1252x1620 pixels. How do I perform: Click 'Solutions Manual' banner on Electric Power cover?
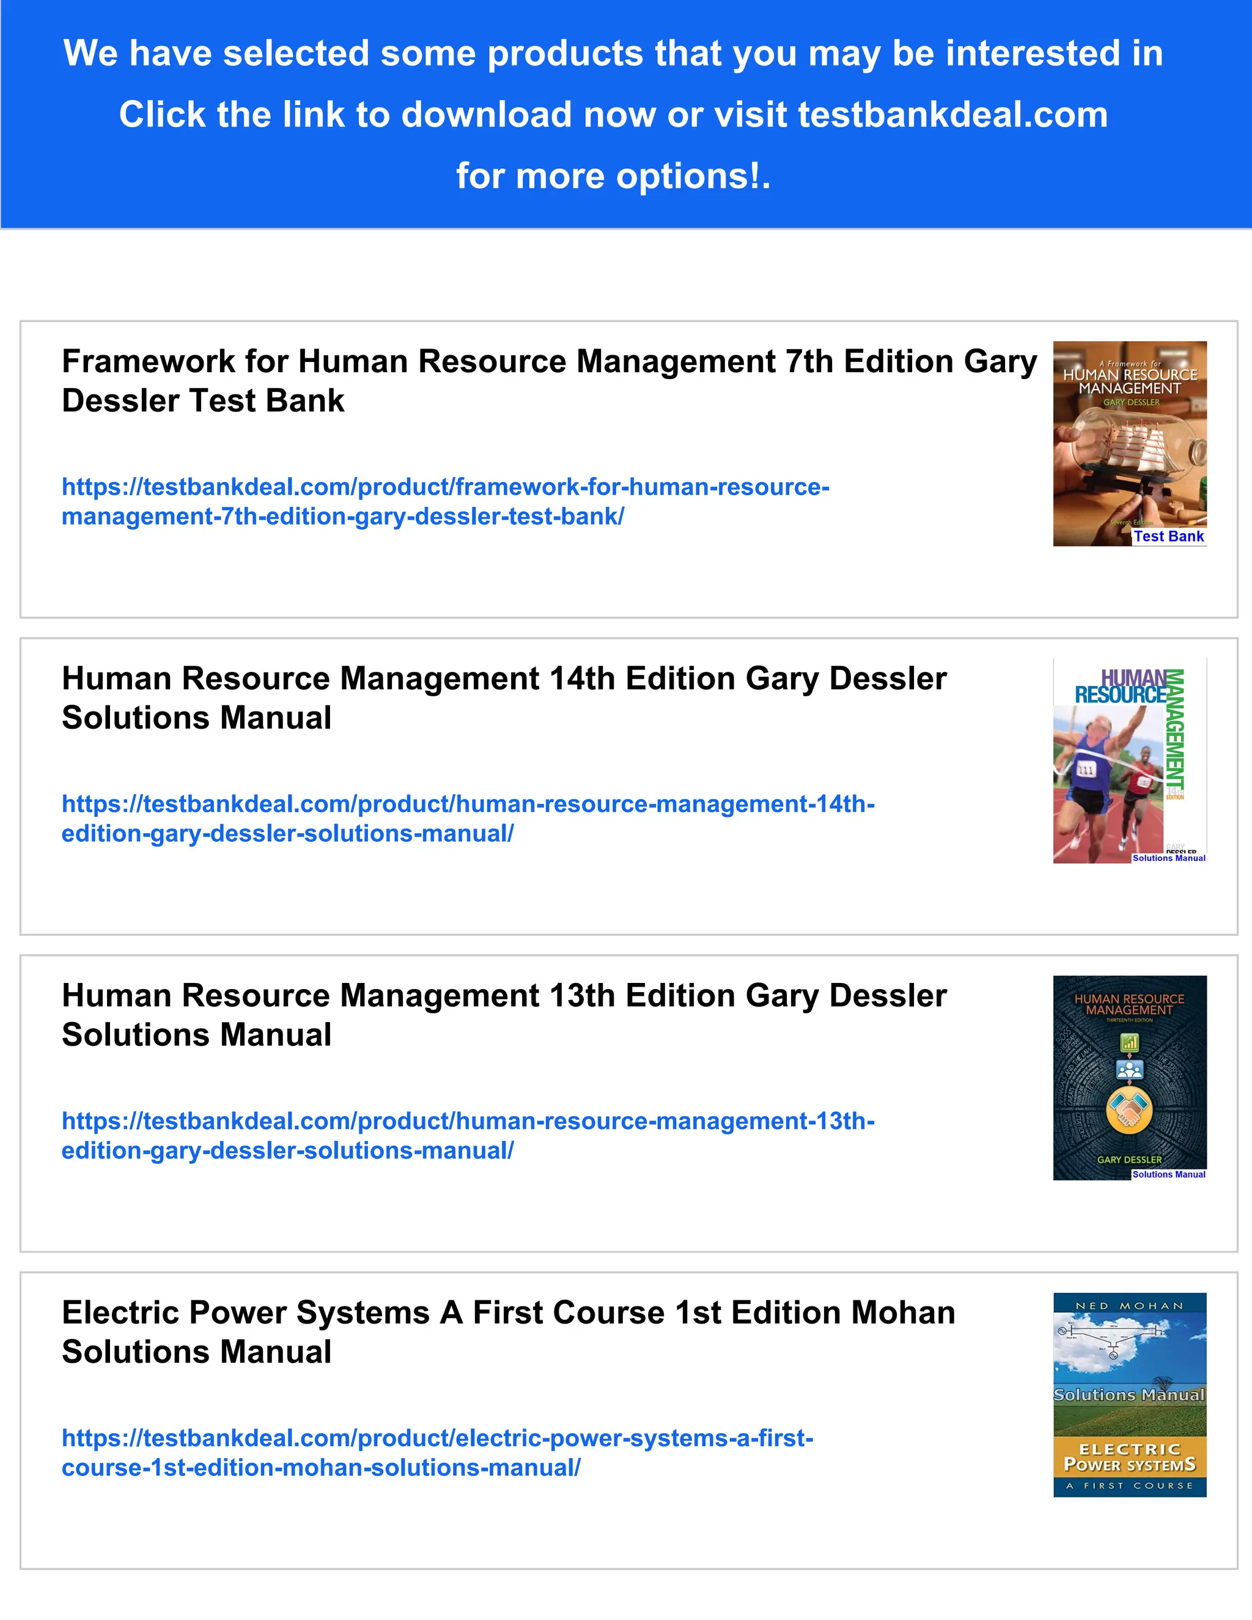pos(1129,1395)
